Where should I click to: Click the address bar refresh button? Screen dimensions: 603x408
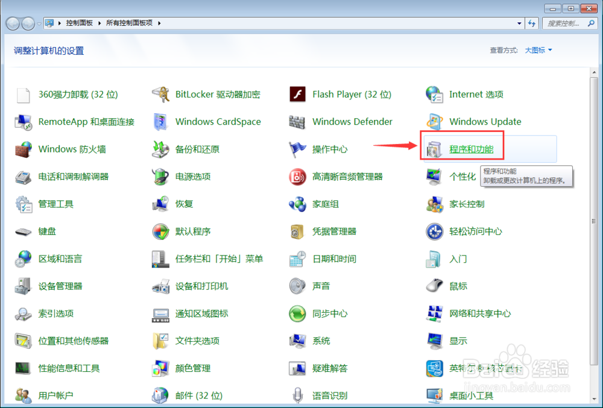pyautogui.click(x=532, y=24)
